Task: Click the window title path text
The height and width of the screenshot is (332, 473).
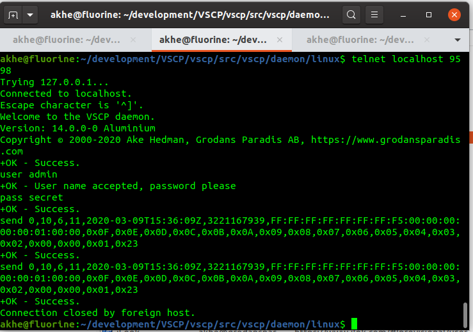Action: (189, 15)
